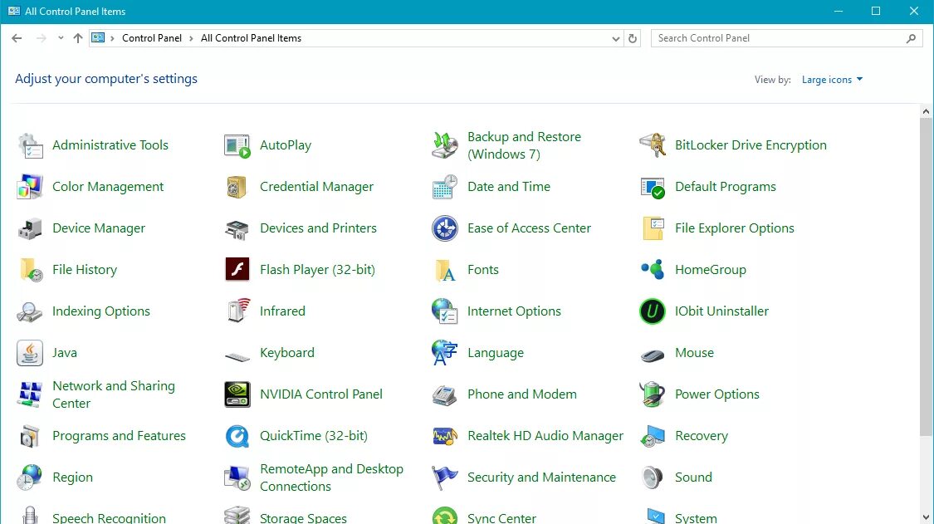Click the Phone and Modem link

click(x=522, y=394)
